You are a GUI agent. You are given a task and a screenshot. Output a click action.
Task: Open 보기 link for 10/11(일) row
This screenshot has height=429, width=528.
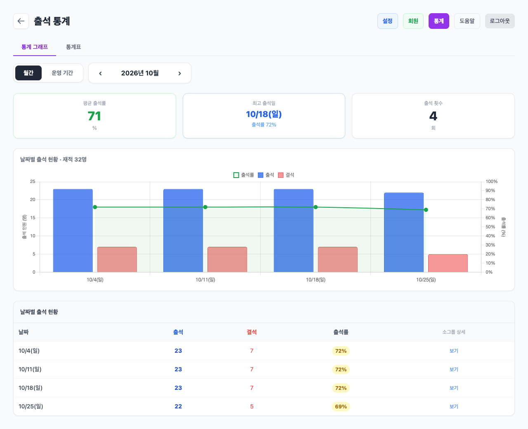[x=454, y=370]
